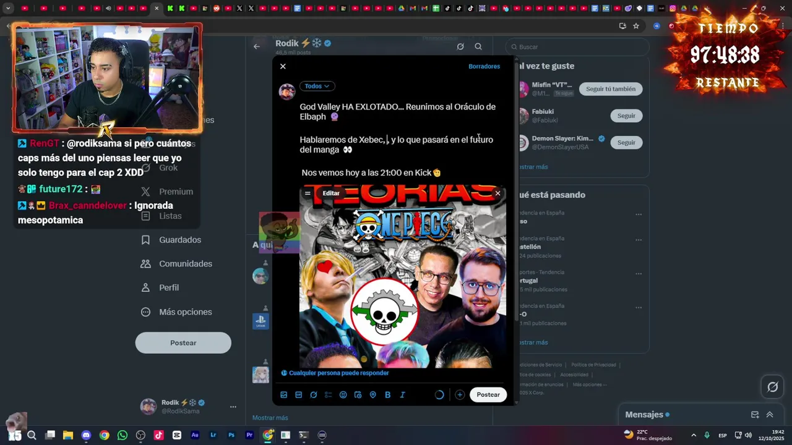Open Comunidades in the sidebar

(x=177, y=264)
